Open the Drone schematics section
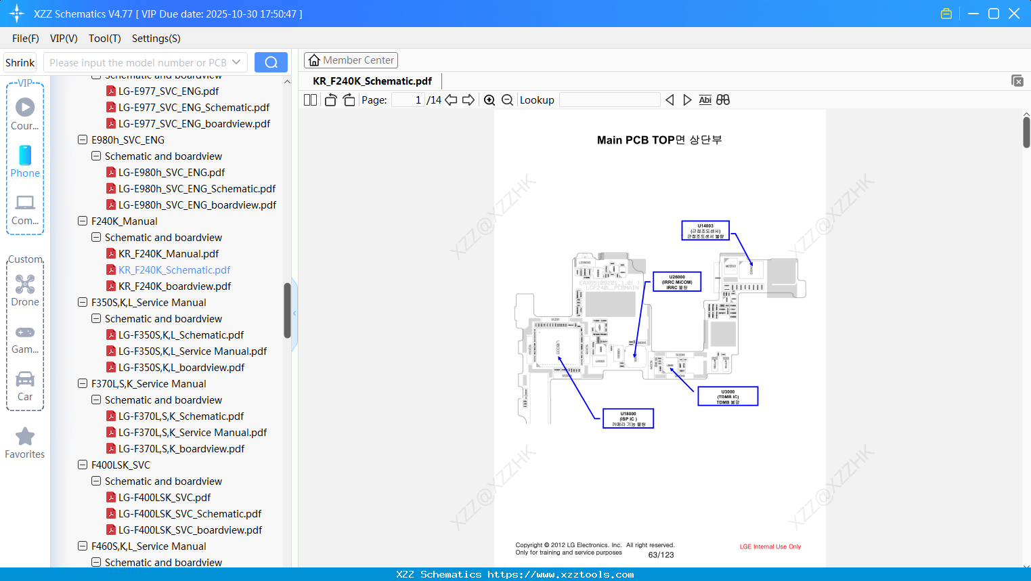Screen dimensions: 1031x581 click(x=25, y=290)
